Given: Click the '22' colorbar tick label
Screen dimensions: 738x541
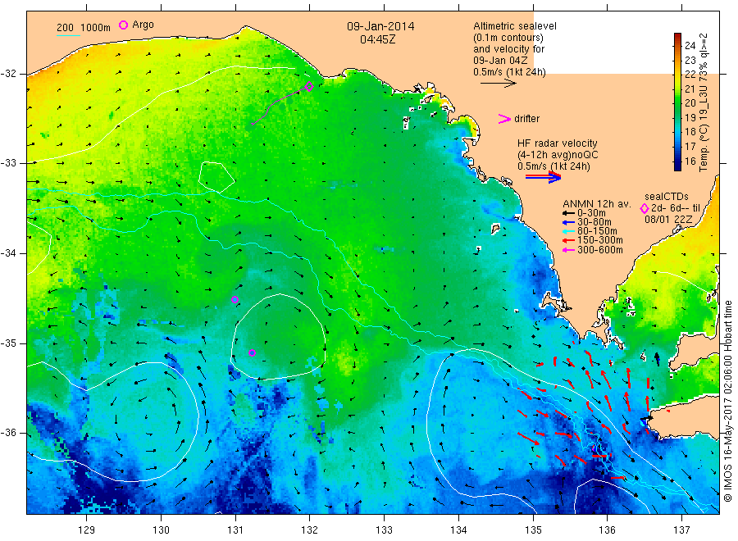Looking at the screenshot, I should (x=690, y=74).
